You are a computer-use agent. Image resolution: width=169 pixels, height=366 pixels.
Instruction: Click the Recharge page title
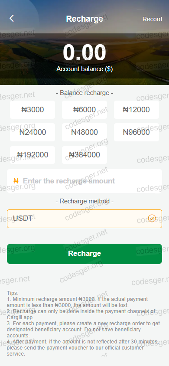84,19
